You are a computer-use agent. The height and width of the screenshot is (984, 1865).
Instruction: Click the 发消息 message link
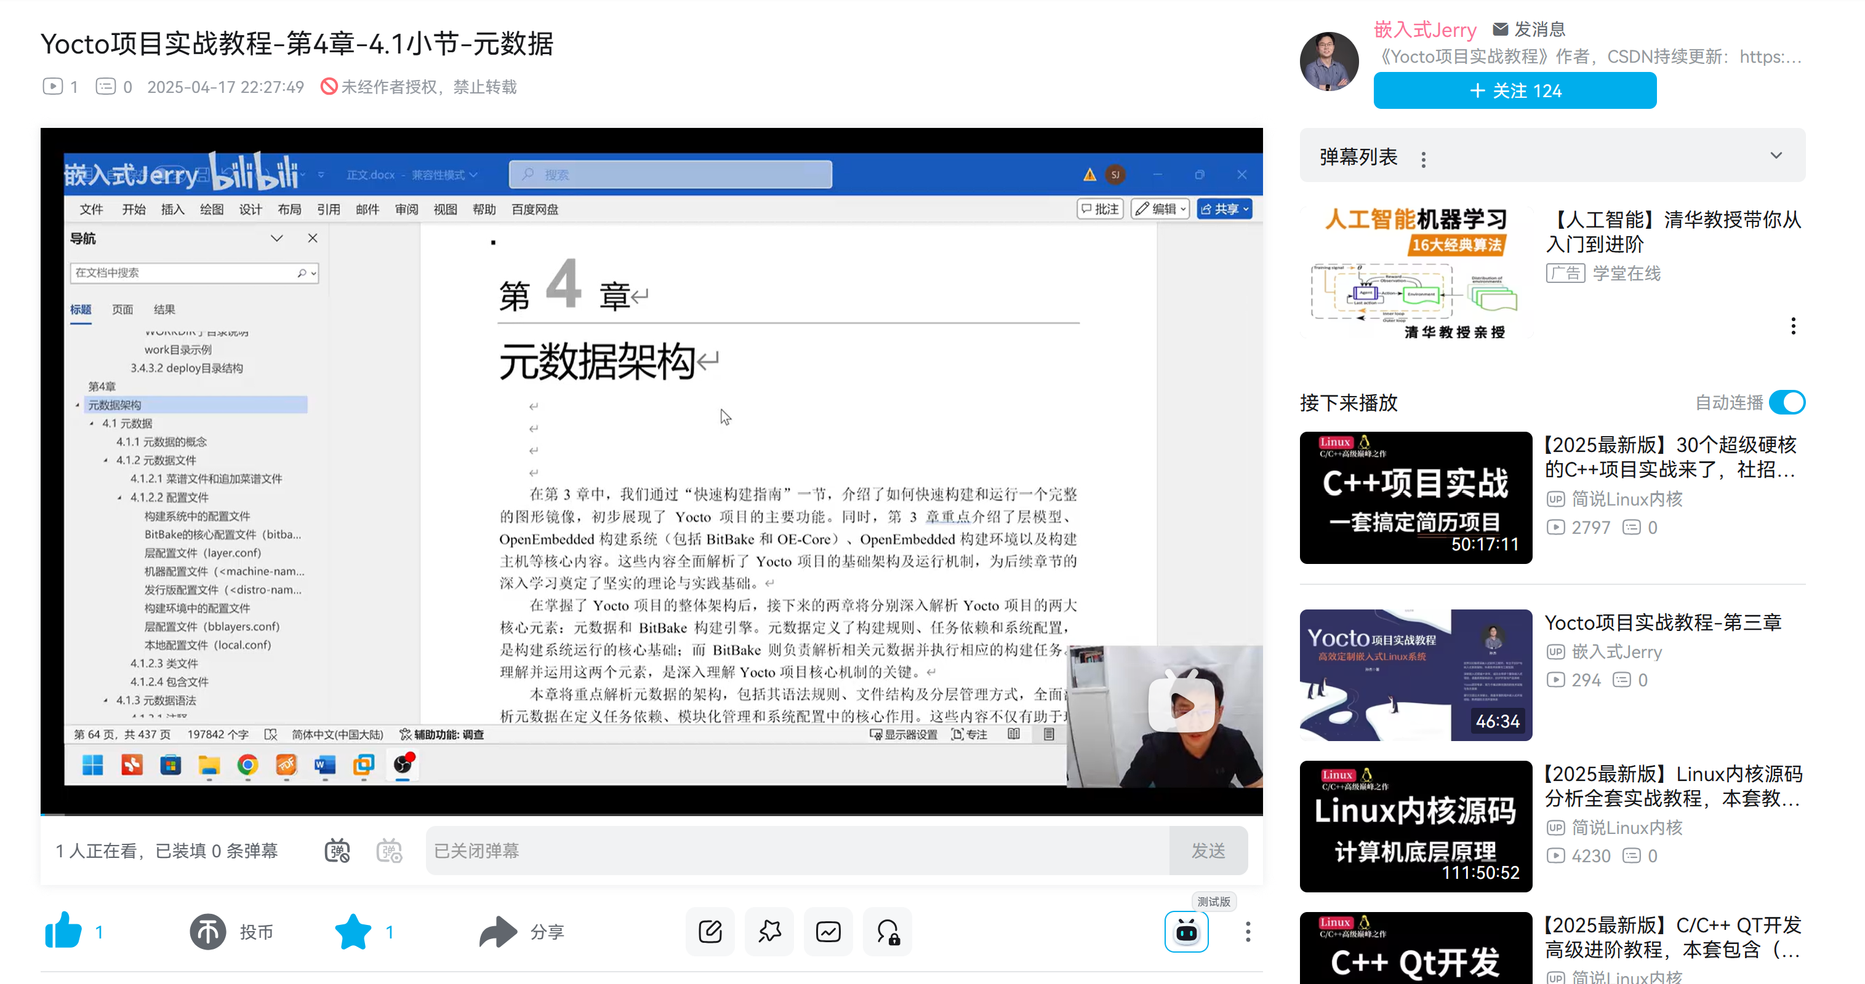1529,29
